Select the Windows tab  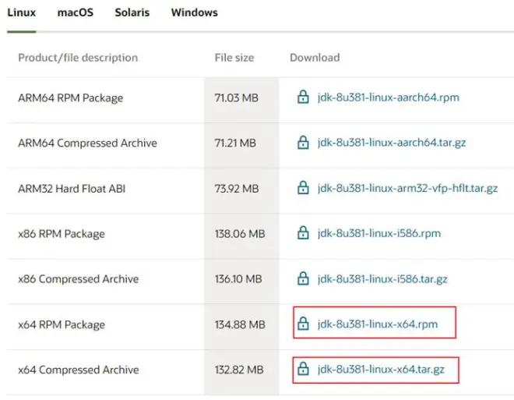(194, 12)
